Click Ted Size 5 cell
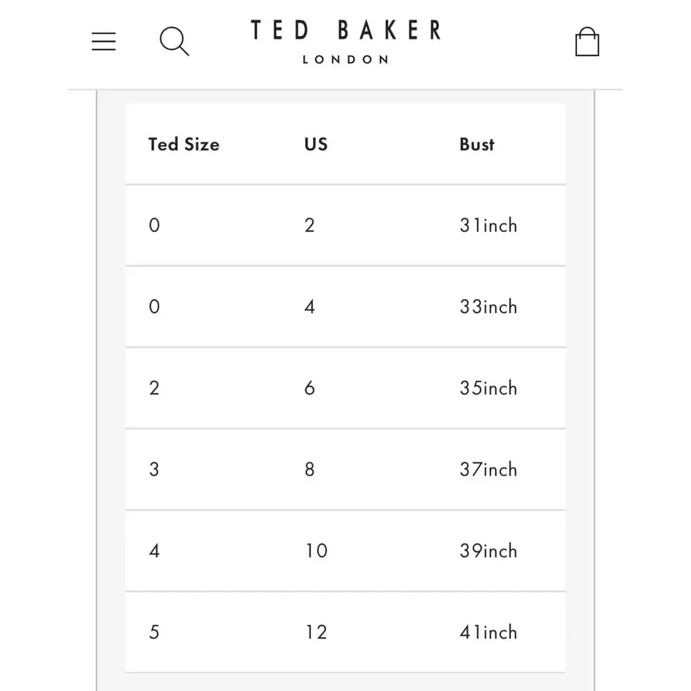The image size is (691, 691). click(154, 632)
